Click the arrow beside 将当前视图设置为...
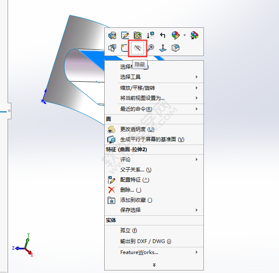Viewport: 279px width, 273px height. (197, 98)
